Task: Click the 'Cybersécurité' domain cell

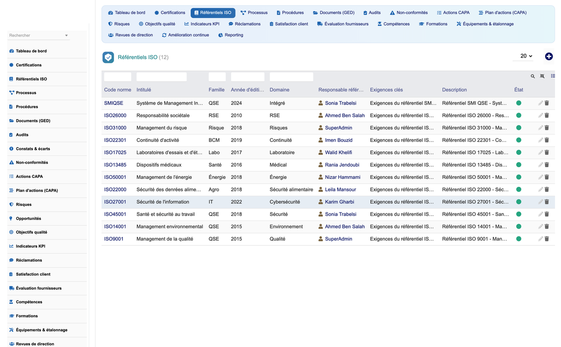Action: click(x=285, y=202)
